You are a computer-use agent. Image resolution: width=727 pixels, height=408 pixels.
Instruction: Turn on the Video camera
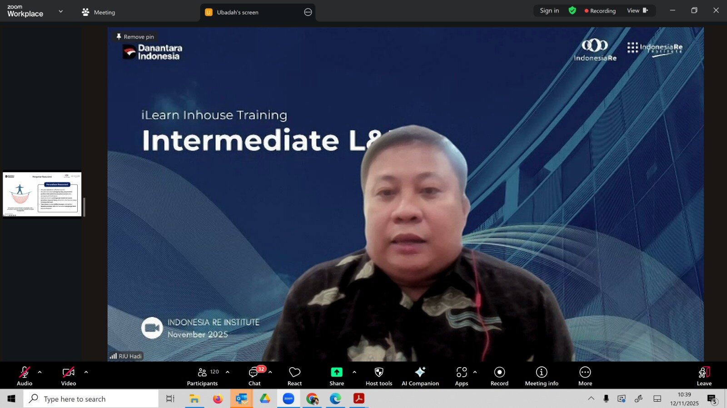pos(69,376)
